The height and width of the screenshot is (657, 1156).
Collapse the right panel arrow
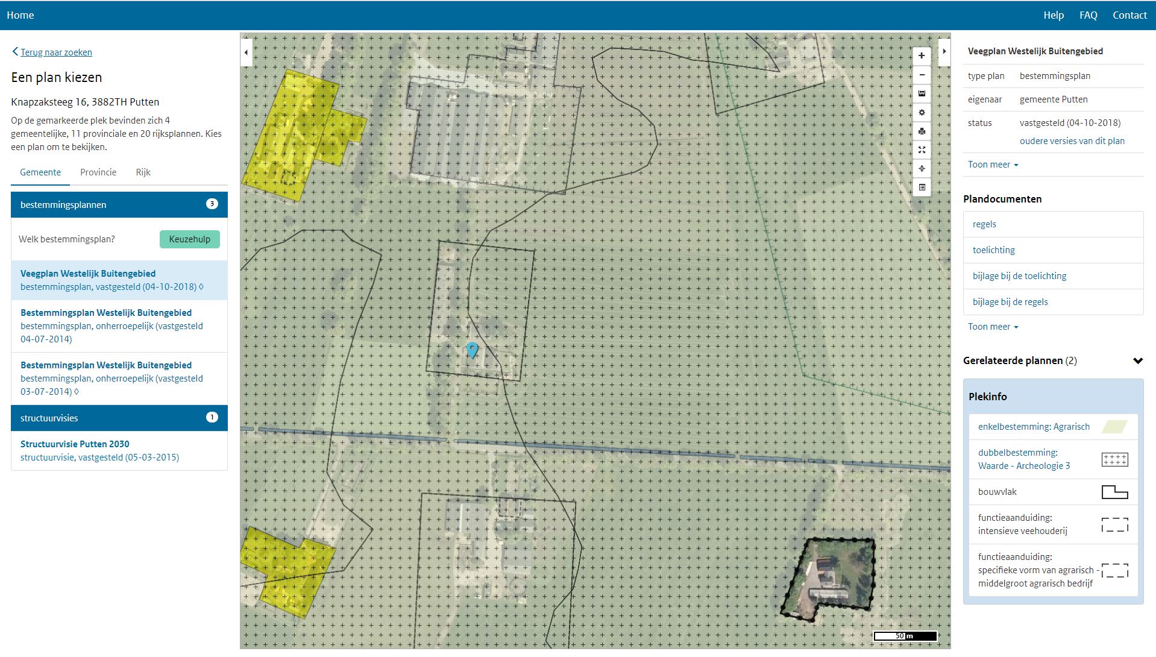944,52
